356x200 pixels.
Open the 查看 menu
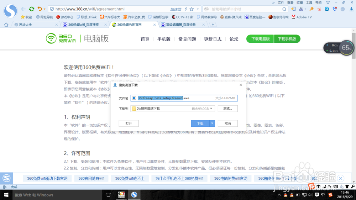[290, 2]
